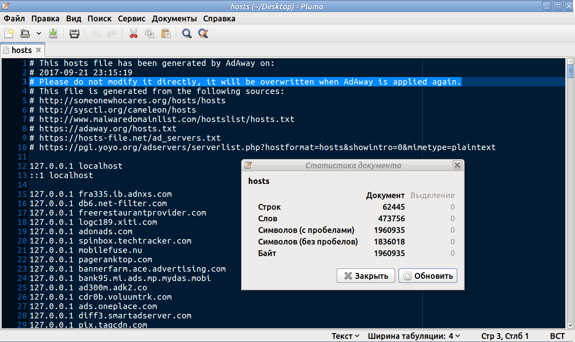Screen dimensions: 575x342
Task: Click the icon in the statistics dialog title bar
Action: [x=248, y=165]
